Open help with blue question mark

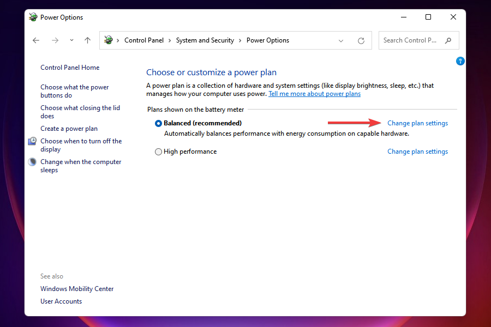pos(460,61)
